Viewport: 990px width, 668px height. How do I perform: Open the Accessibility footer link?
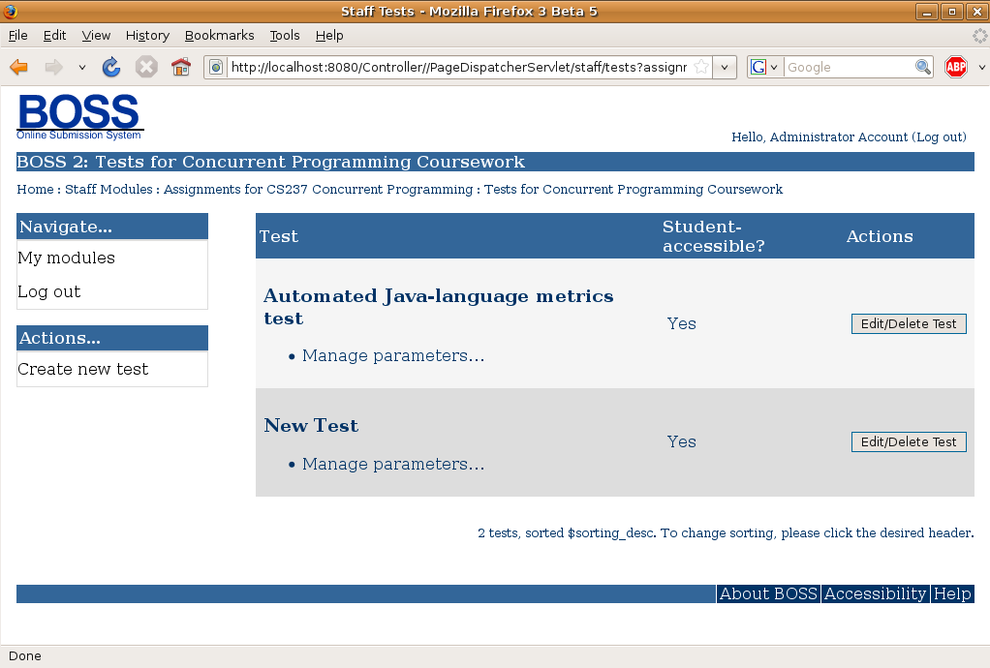(x=875, y=593)
